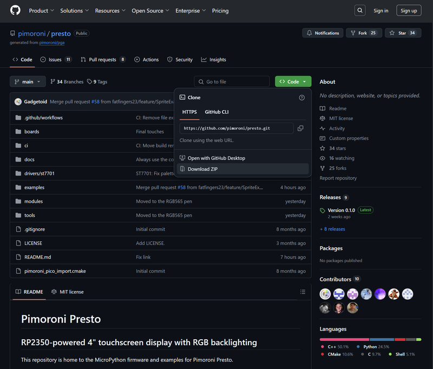Expand the main branch dropdown
Screen dimensions: 433x369
[x=28, y=82]
